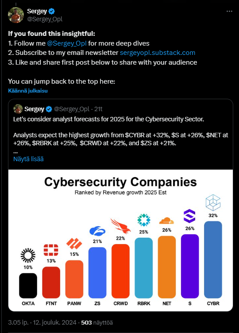239x333 pixels.
Task: Open the Cybersecurity Companies chart image
Action: [120, 240]
